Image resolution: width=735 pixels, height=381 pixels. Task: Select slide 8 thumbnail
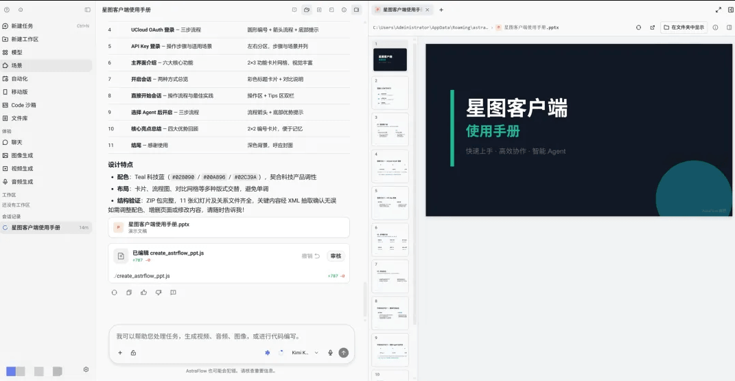coord(390,313)
